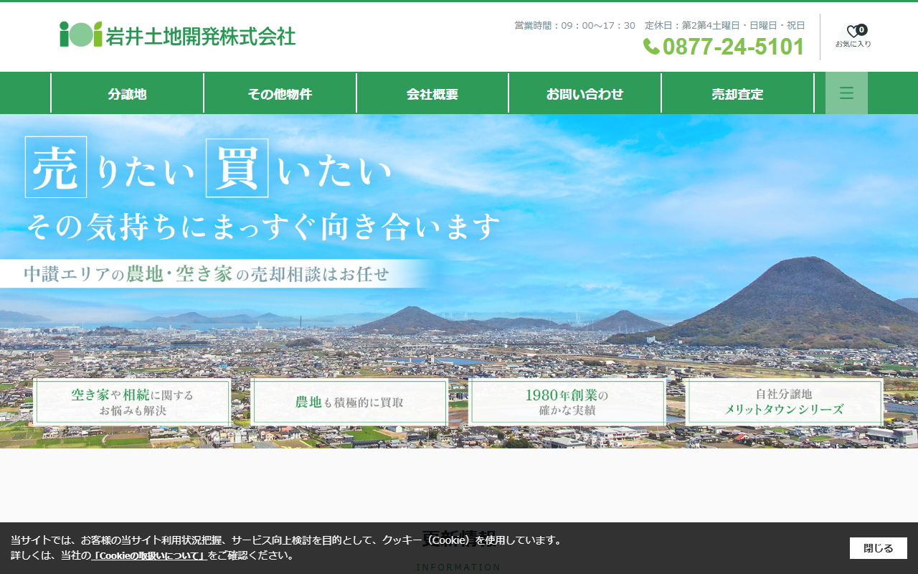
Task: Open the その他物件 menu item
Action: click(280, 94)
